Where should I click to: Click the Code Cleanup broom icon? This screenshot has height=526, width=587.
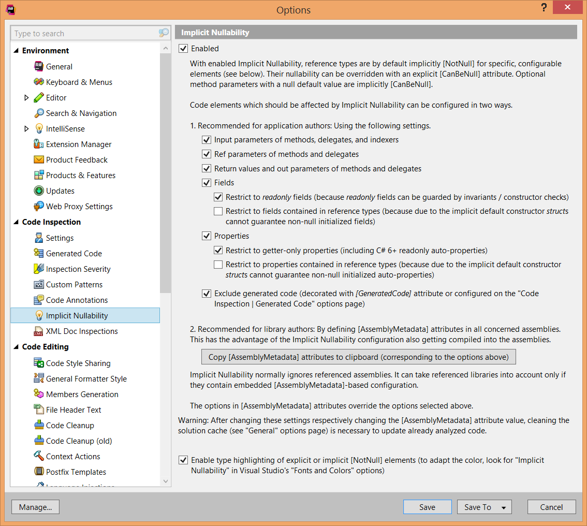39,425
